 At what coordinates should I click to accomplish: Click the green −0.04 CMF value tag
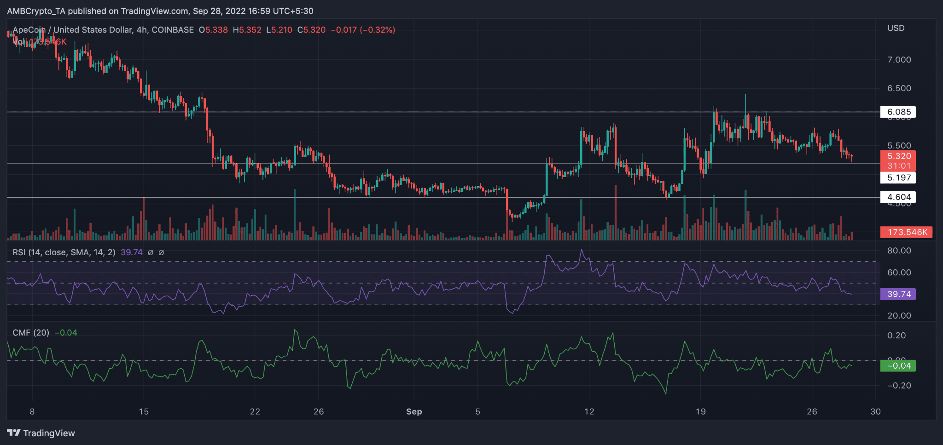point(897,366)
